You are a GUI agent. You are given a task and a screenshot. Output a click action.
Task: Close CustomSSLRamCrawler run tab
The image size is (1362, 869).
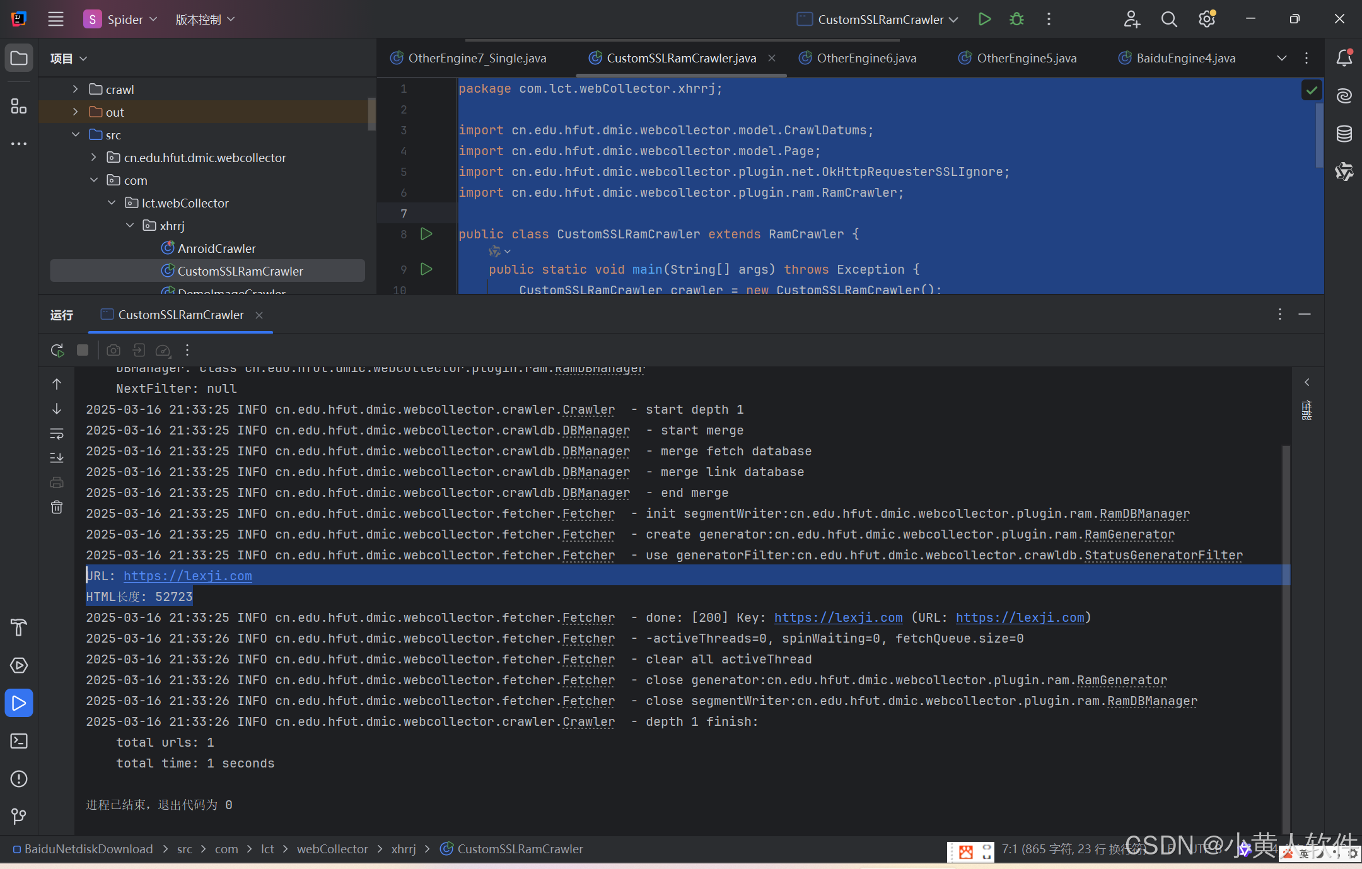(x=259, y=315)
